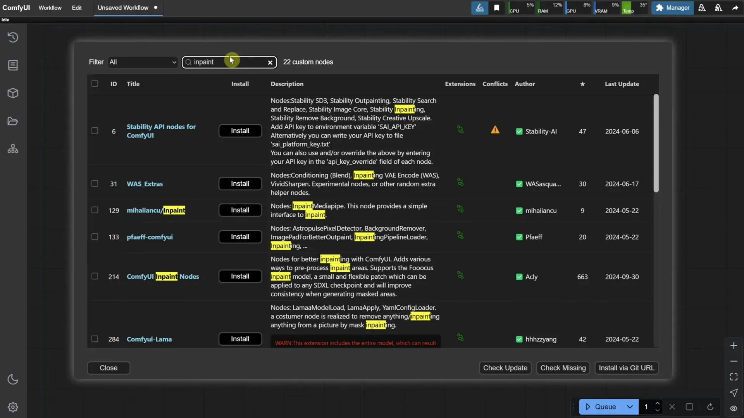Open the workflow history panel
The height and width of the screenshot is (418, 744).
(13, 37)
